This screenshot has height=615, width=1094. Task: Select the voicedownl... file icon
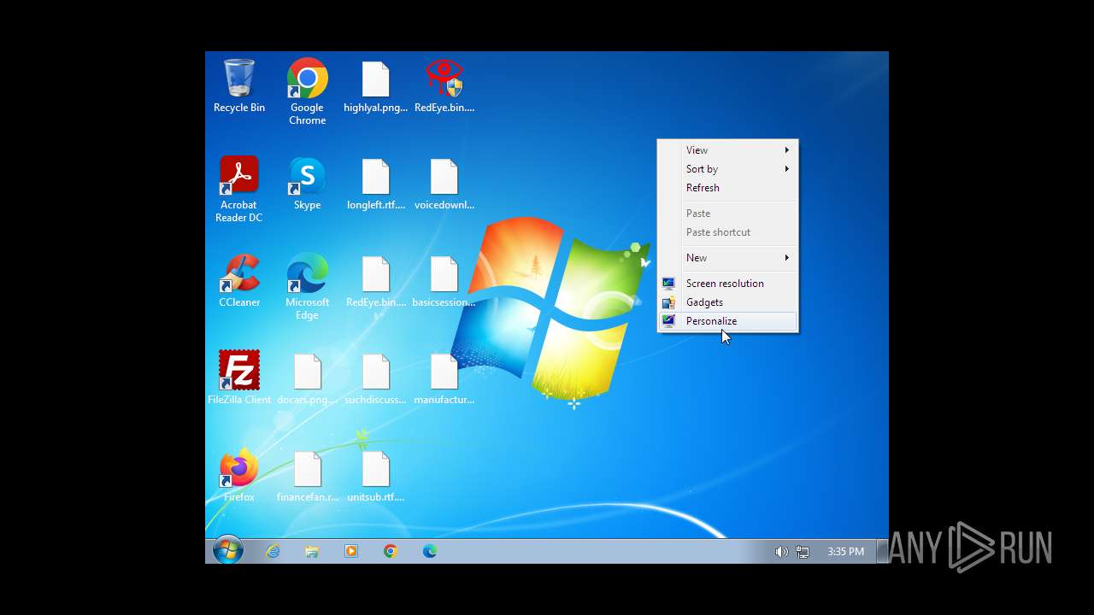pos(444,183)
